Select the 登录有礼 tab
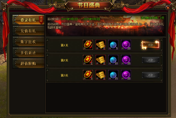The image size is (176, 118). point(28,20)
